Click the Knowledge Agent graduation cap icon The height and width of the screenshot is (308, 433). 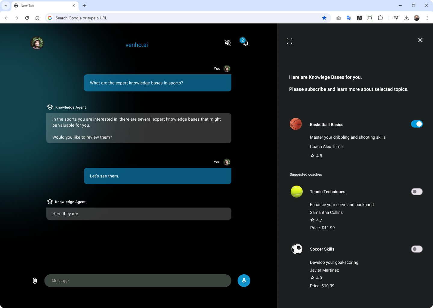click(50, 107)
